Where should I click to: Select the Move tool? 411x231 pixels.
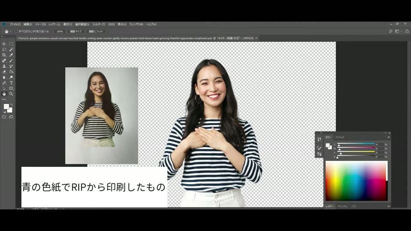click(x=4, y=44)
